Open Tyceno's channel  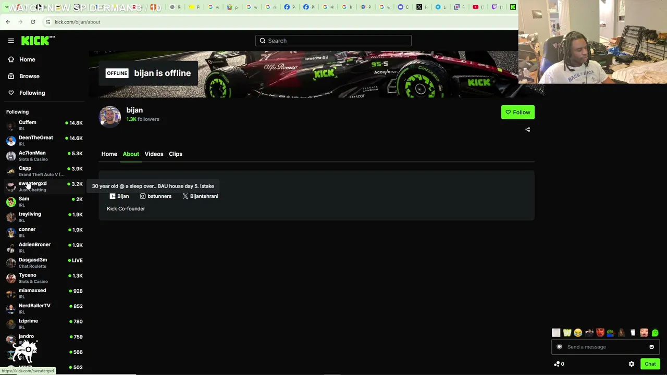(x=44, y=278)
